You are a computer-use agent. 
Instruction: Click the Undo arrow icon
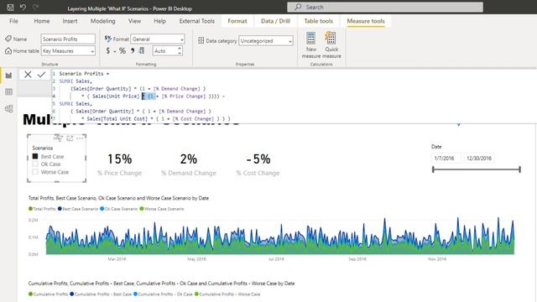click(23, 7)
